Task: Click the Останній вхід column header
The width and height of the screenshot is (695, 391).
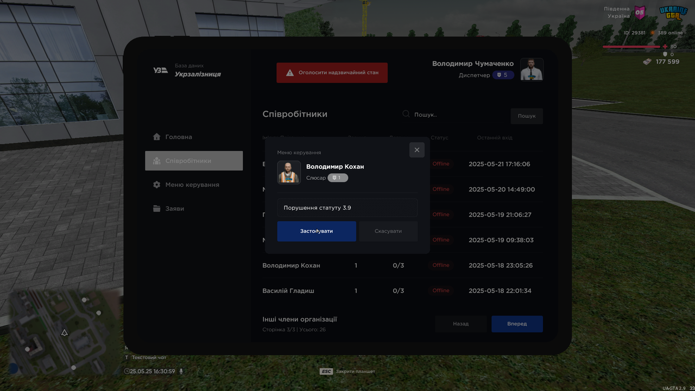Action: 495,138
